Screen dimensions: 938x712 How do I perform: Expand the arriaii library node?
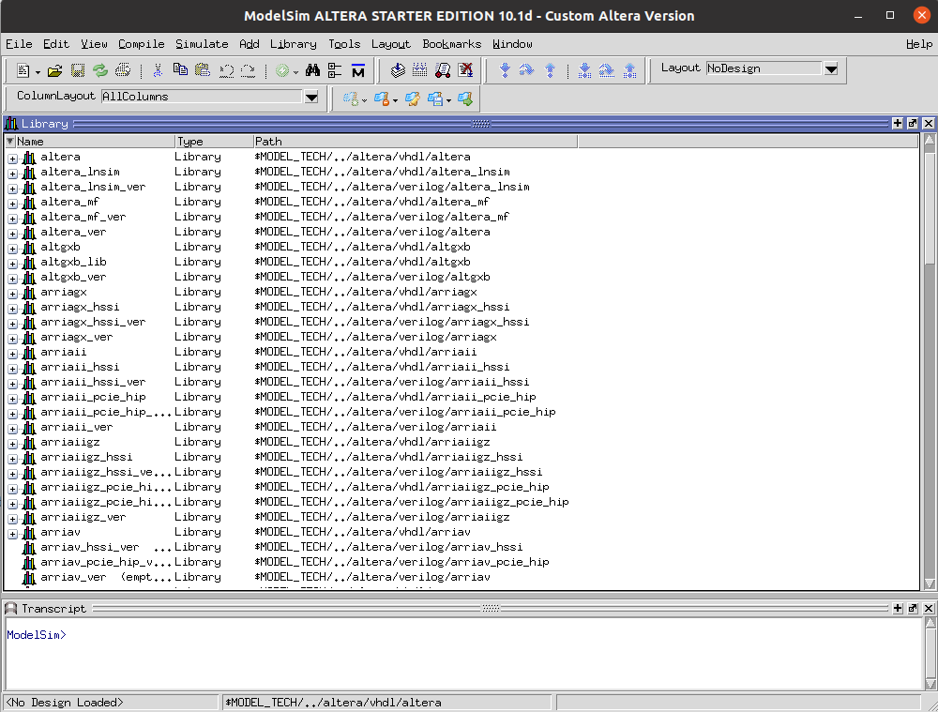click(x=12, y=354)
